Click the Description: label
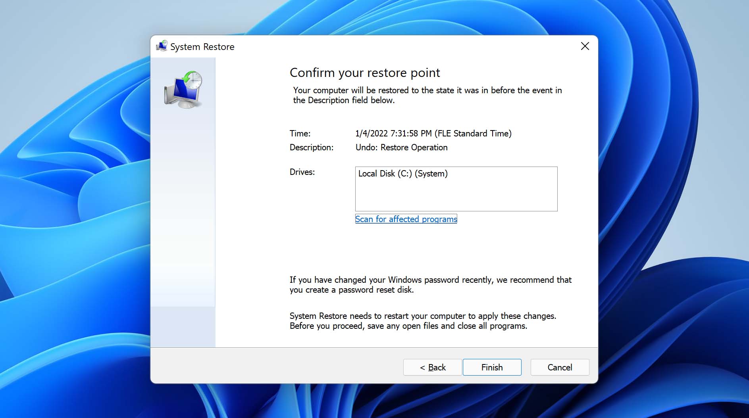 pyautogui.click(x=312, y=148)
